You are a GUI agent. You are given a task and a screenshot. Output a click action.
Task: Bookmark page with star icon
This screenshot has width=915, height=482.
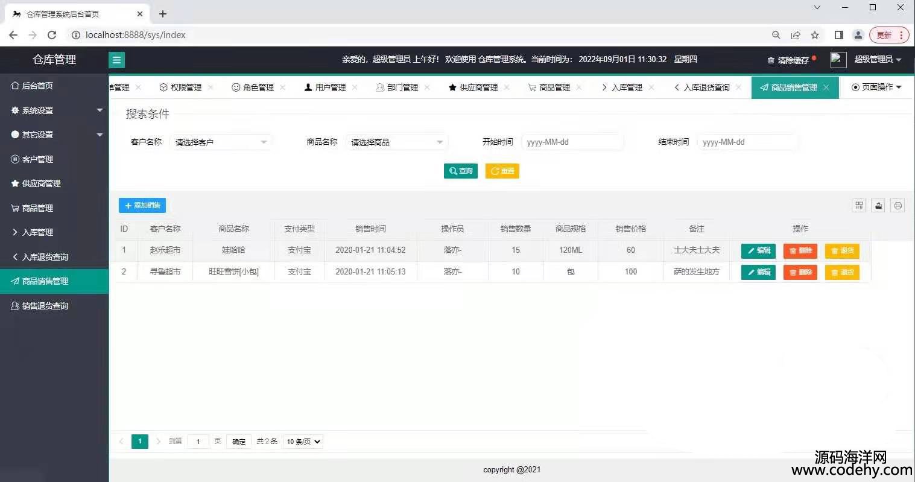pos(815,35)
